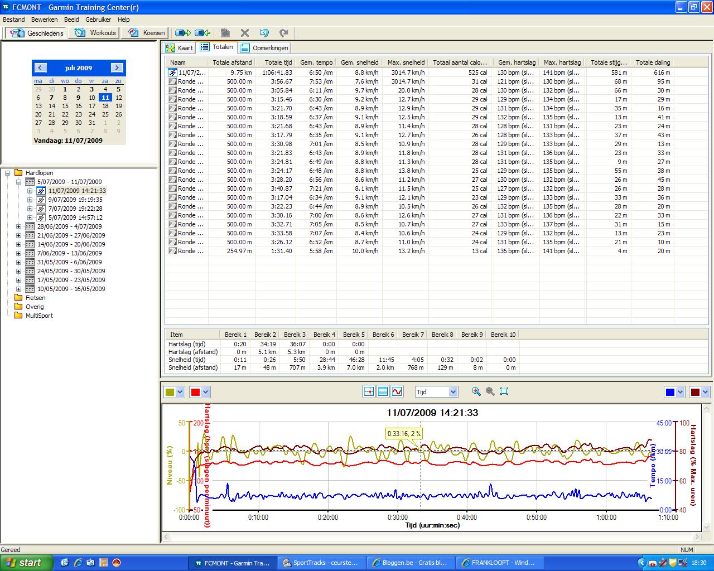Switch to the Geschiedenis view

click(x=37, y=33)
